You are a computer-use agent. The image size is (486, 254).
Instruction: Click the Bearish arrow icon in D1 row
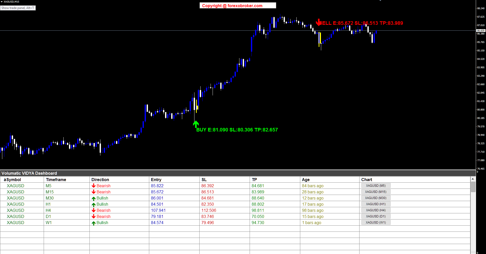coord(94,216)
